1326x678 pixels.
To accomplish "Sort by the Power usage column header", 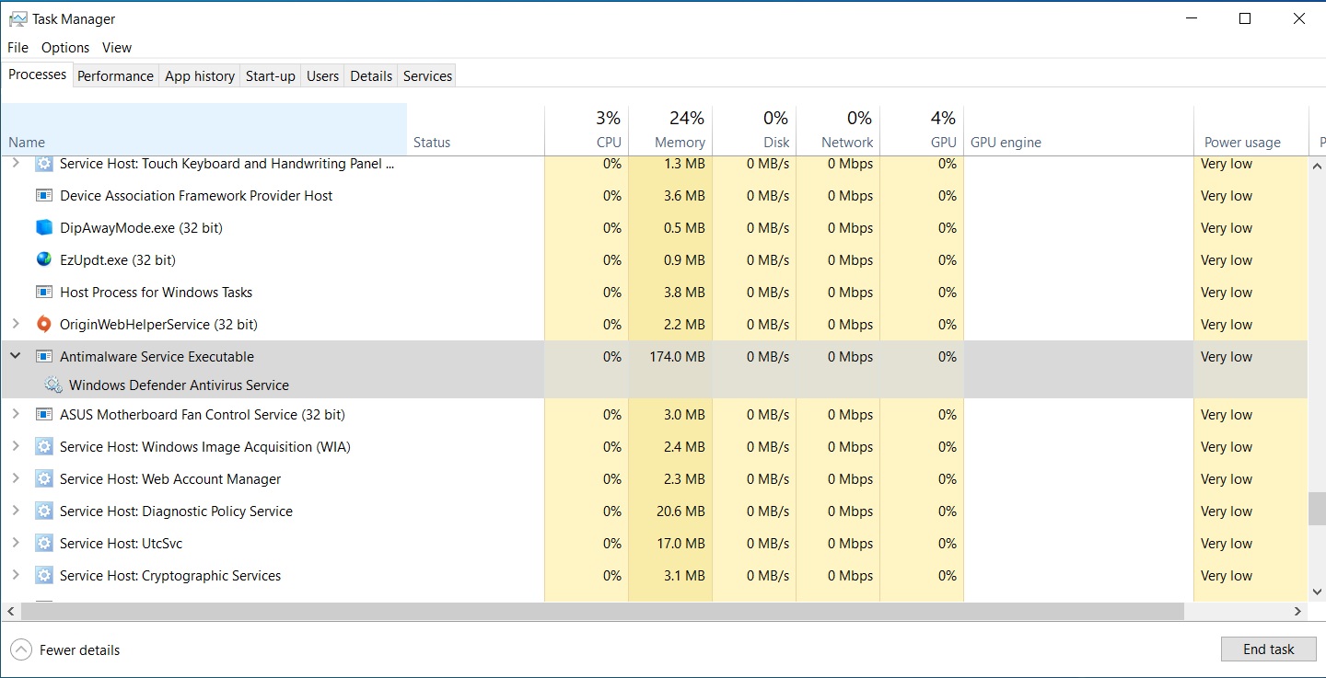I will 1250,130.
